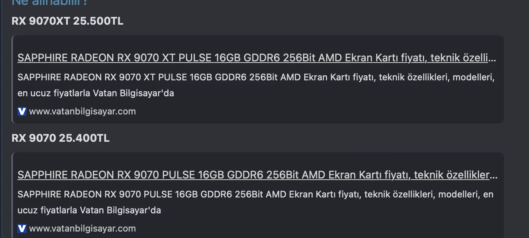Click the 25.400TL price text
Viewport: 529px width, 238px height.
tap(84, 138)
